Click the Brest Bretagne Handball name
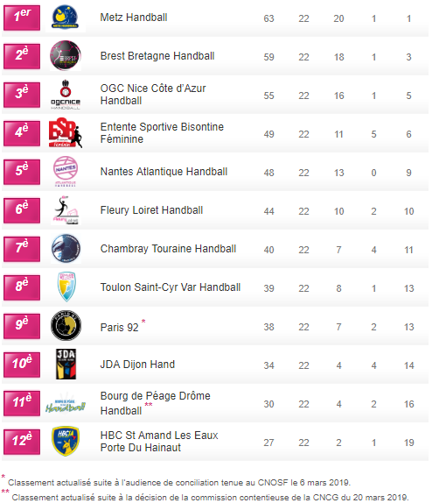This screenshot has height=503, width=432. 157,56
